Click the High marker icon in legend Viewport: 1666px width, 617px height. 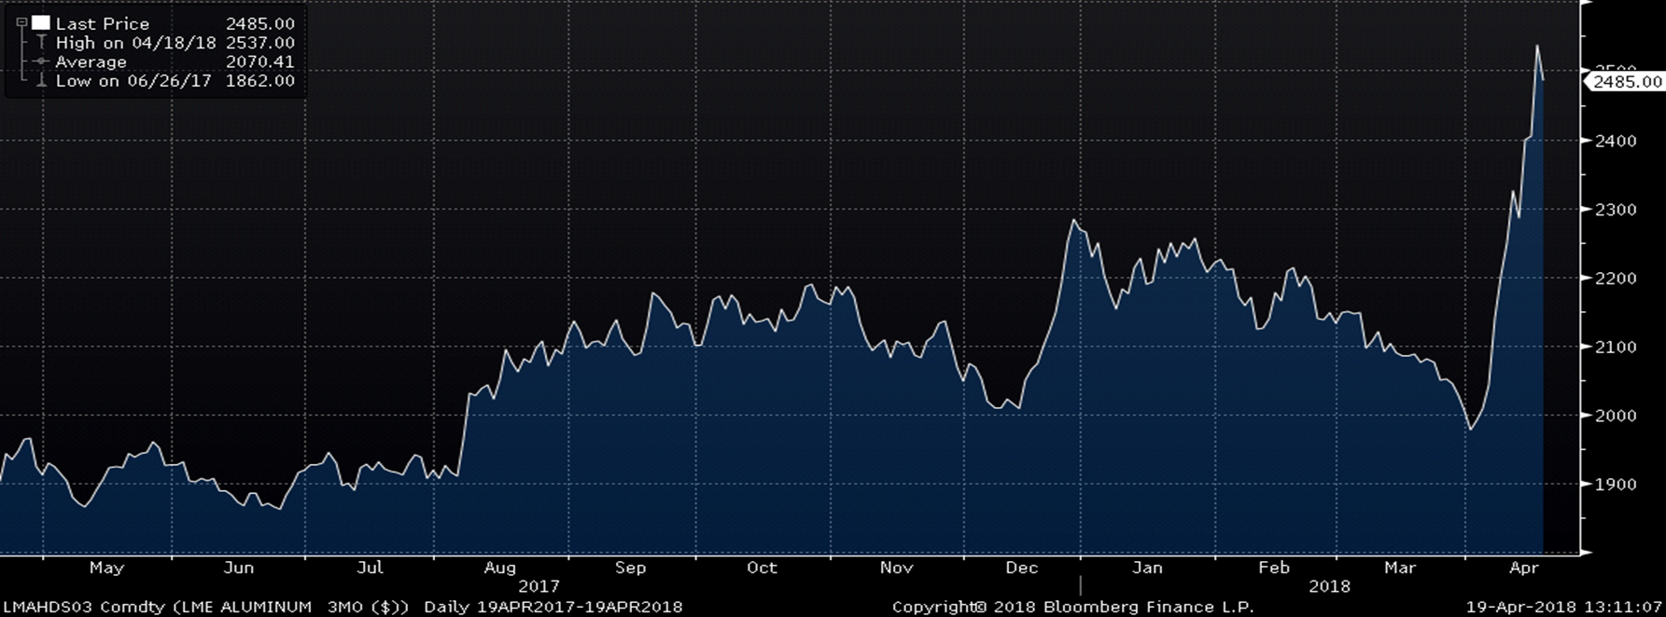[41, 43]
